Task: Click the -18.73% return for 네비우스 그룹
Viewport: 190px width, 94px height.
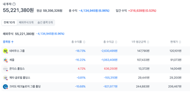Action: pos(80,51)
